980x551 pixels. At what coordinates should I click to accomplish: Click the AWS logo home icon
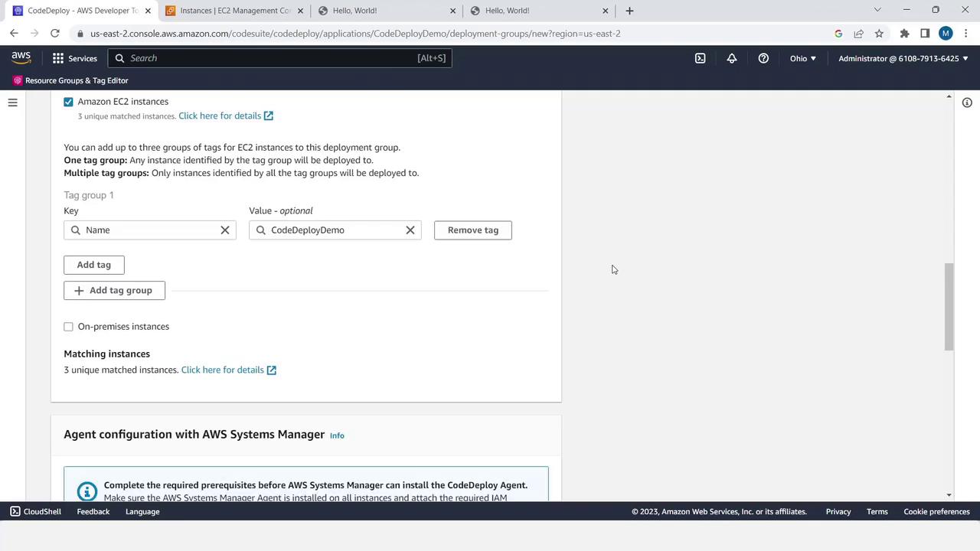[x=21, y=58]
